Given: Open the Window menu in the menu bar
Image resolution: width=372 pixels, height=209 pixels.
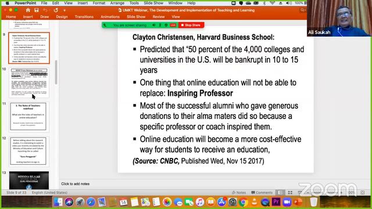Looking at the screenshot, I should point(176,3).
